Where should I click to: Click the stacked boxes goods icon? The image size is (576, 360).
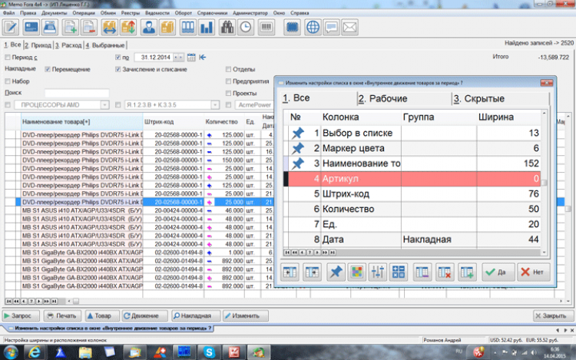(167, 27)
